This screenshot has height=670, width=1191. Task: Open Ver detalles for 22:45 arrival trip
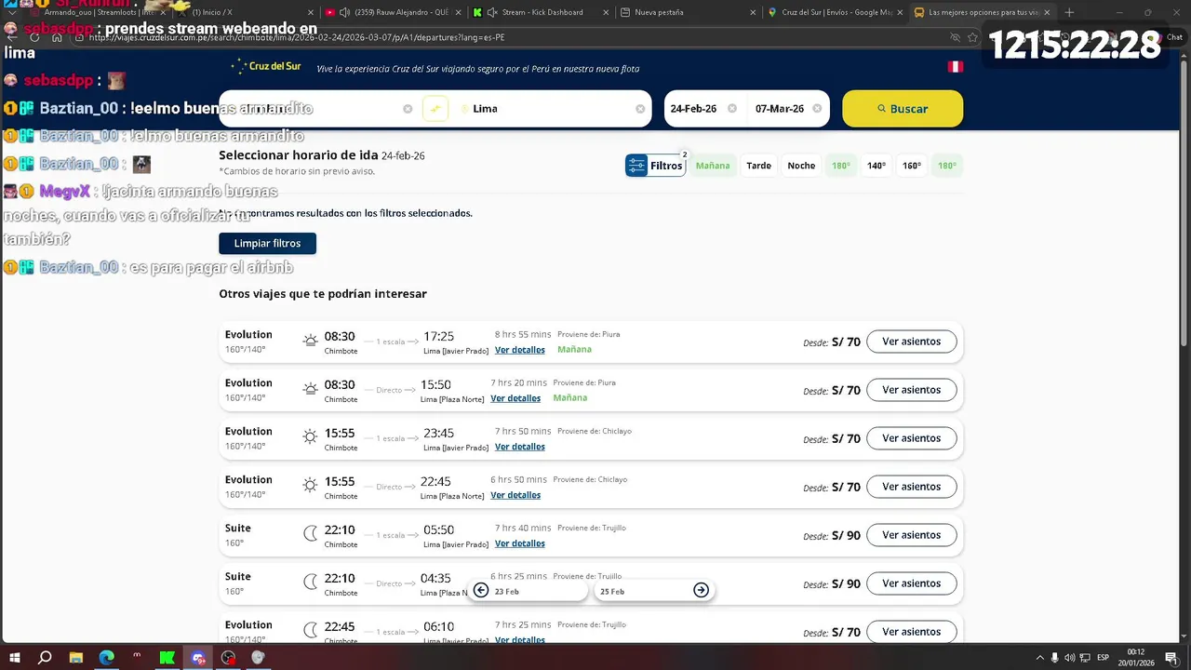(x=515, y=495)
